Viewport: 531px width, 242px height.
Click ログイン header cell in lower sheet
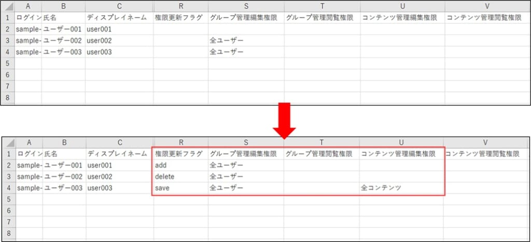click(x=29, y=154)
